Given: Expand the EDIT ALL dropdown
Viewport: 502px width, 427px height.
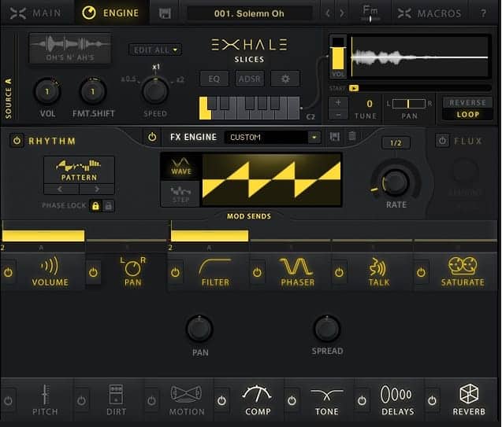Looking at the screenshot, I should [155, 50].
